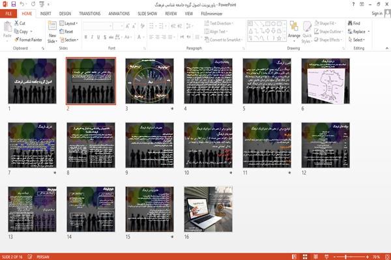Open the Shape Fill dropdown
Screen dimensions: 391x260
click(x=325, y=23)
